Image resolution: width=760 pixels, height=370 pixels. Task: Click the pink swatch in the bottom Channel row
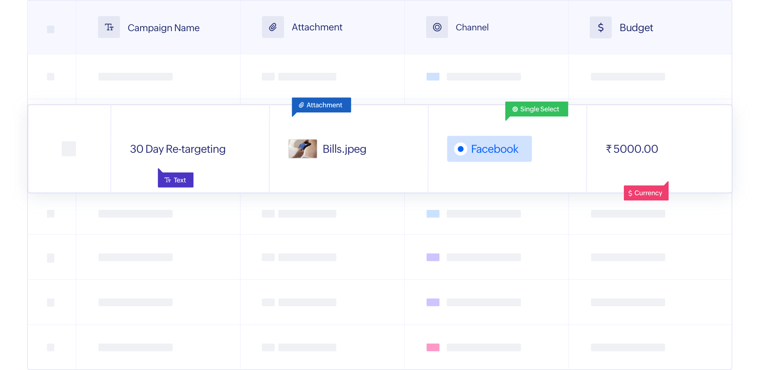coord(432,347)
